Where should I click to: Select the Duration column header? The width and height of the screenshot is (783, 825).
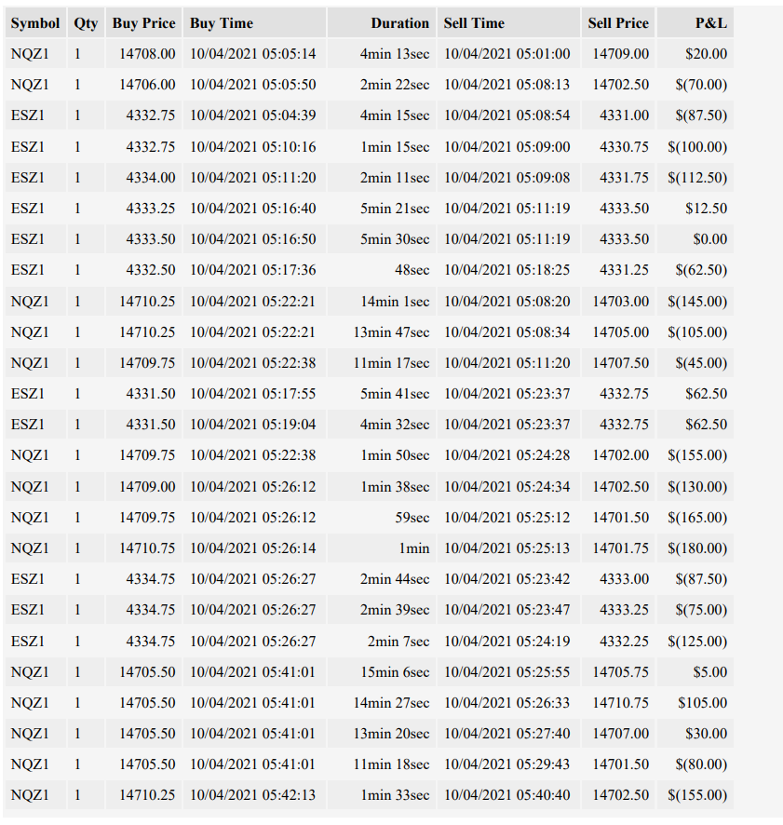[x=382, y=23]
